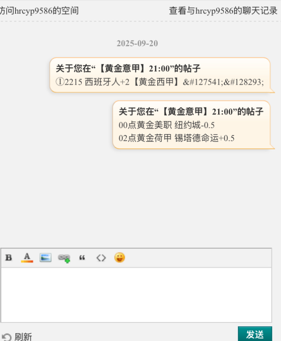Open the emoticon smiley picker
This screenshot has height=341, width=281.
(120, 258)
